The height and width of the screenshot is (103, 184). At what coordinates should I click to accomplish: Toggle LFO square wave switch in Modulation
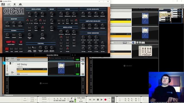[61, 43]
